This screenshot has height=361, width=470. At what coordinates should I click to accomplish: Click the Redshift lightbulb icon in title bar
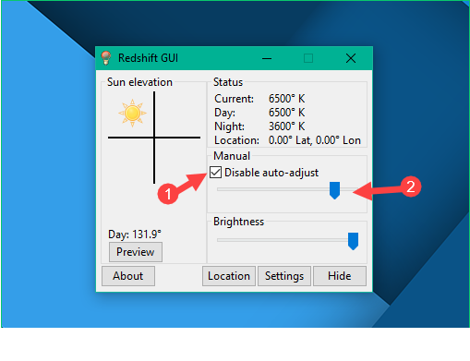(x=106, y=58)
